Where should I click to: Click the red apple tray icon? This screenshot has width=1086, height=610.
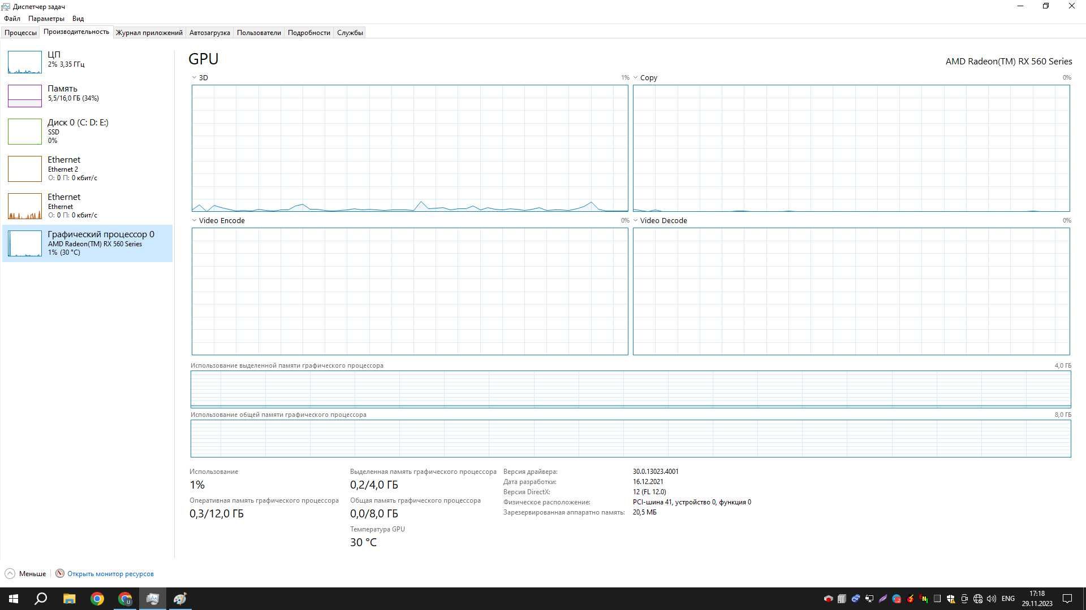click(x=910, y=599)
